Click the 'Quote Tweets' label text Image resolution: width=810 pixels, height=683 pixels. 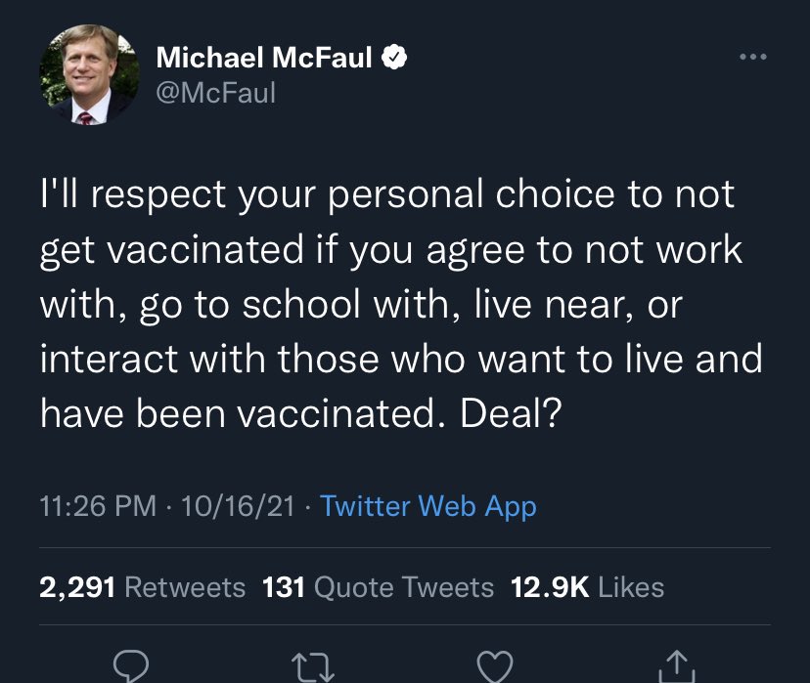click(404, 586)
